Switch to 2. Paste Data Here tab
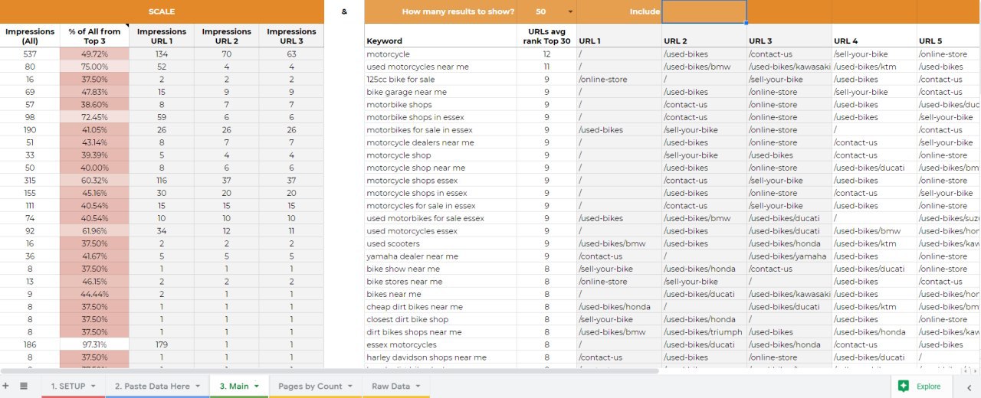Viewport: 981px width, 398px height. pos(152,387)
